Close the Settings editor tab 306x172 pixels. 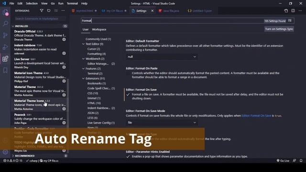153,11
